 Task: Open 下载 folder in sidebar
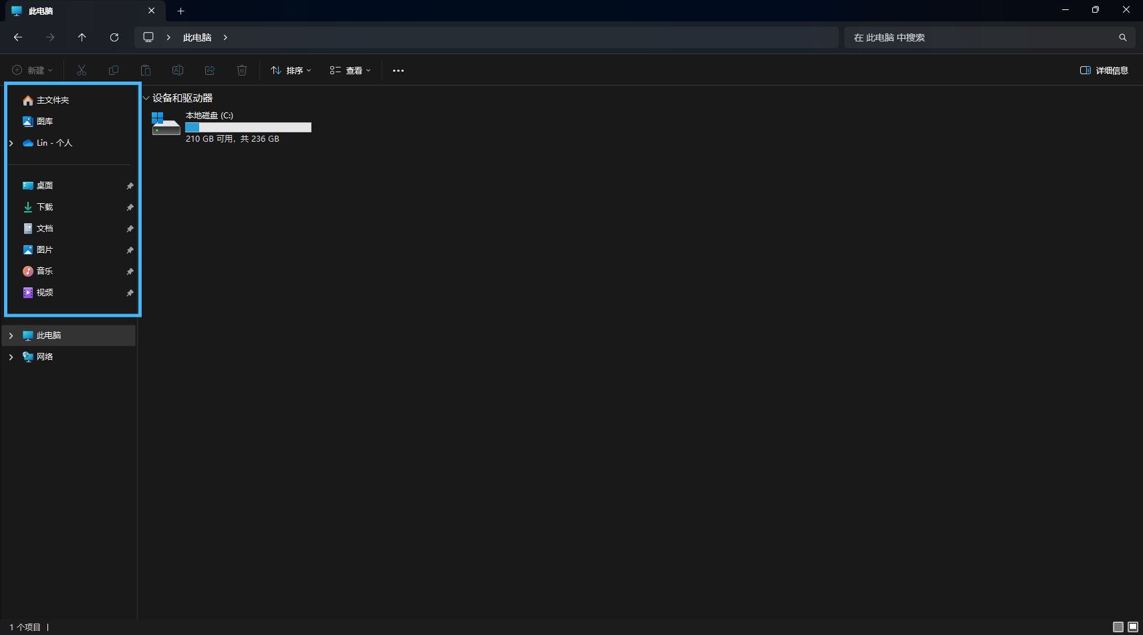coord(45,207)
